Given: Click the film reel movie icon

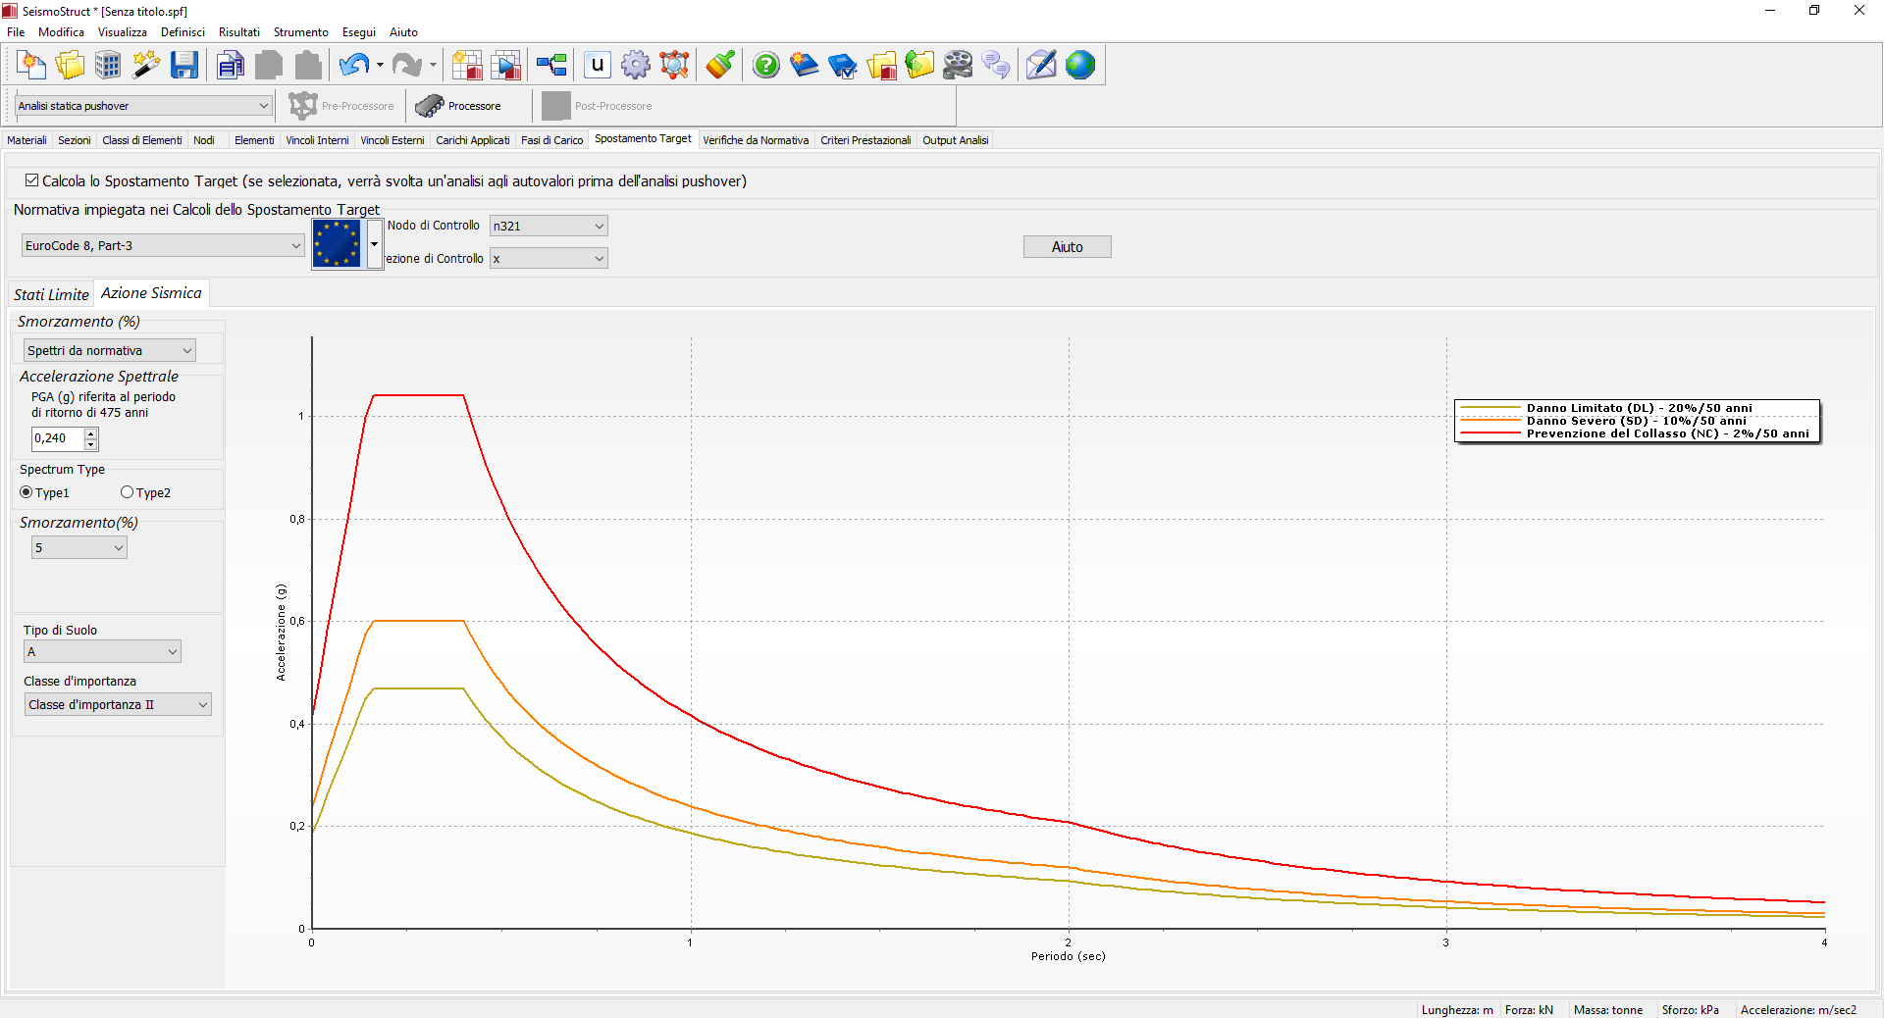Looking at the screenshot, I should click(x=958, y=66).
